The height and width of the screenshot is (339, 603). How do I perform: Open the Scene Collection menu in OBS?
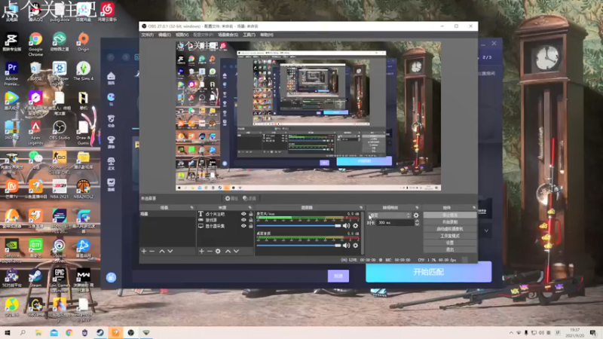[228, 35]
